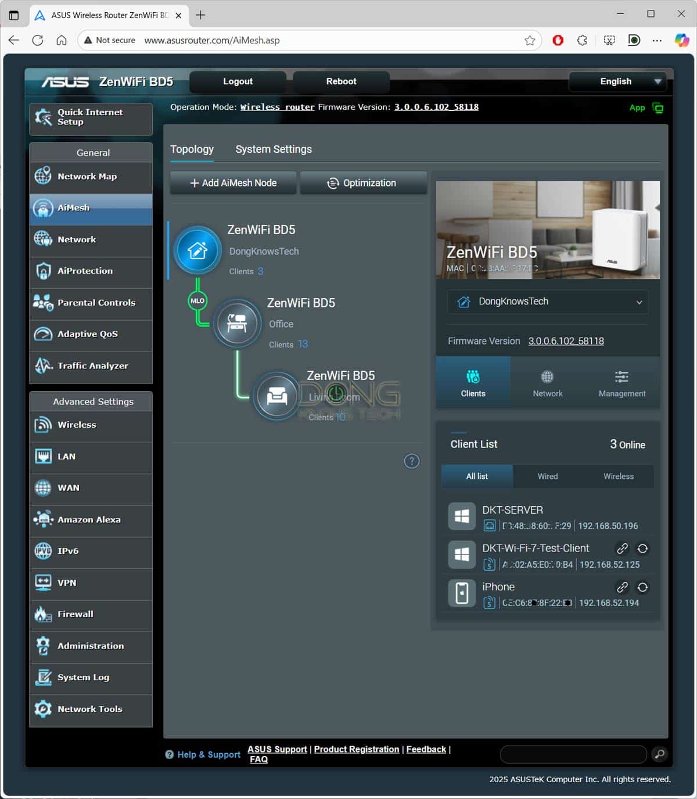This screenshot has height=799, width=697.
Task: Click the Administration gear icon
Action: [44, 646]
